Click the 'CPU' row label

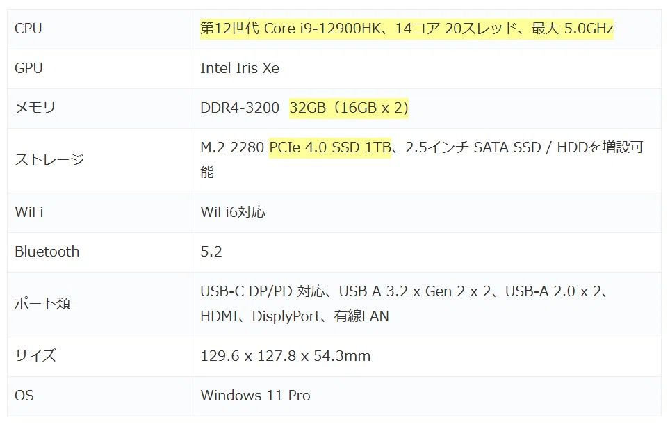tap(28, 29)
